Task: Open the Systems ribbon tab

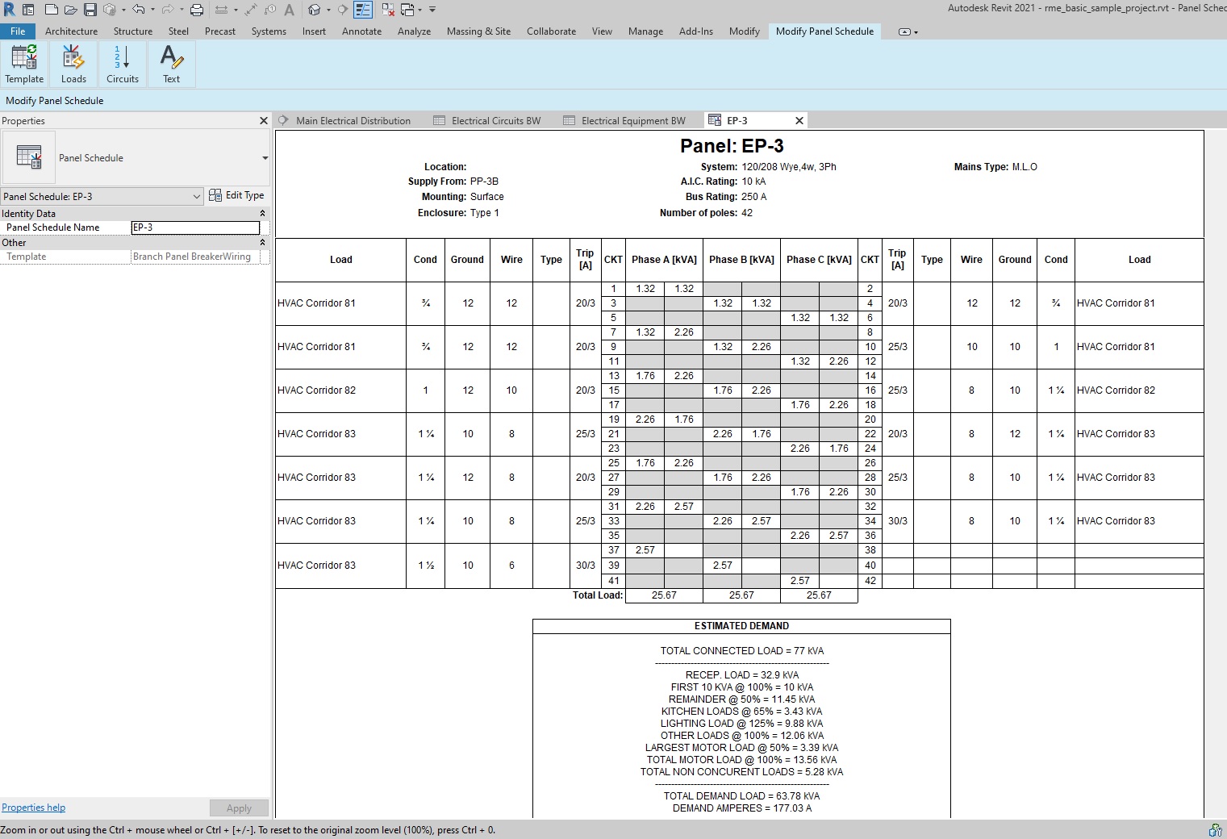Action: click(269, 31)
